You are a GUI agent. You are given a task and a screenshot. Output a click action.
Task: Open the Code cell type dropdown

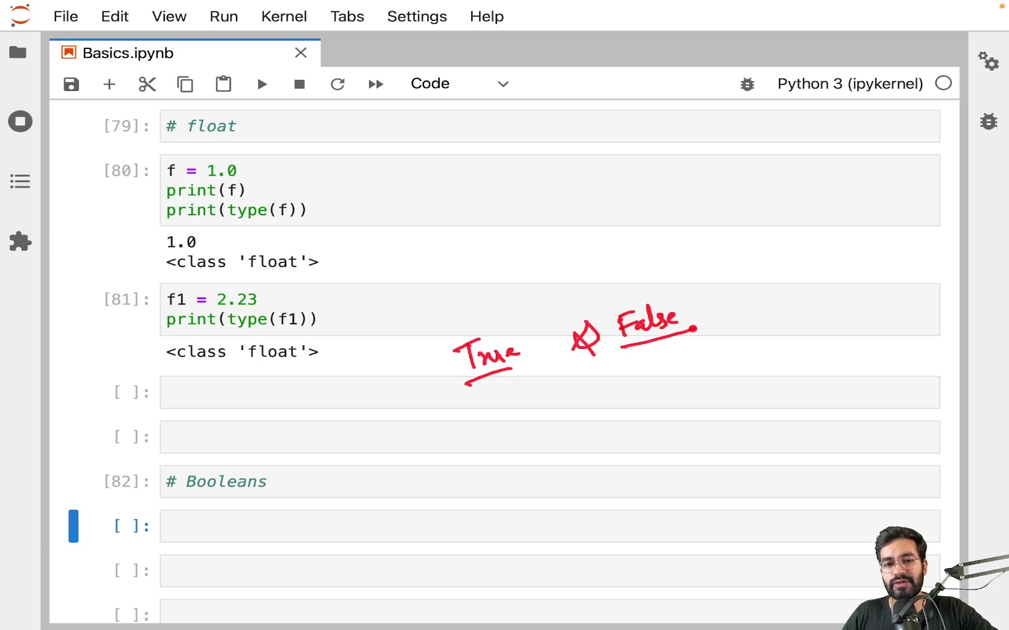461,83
